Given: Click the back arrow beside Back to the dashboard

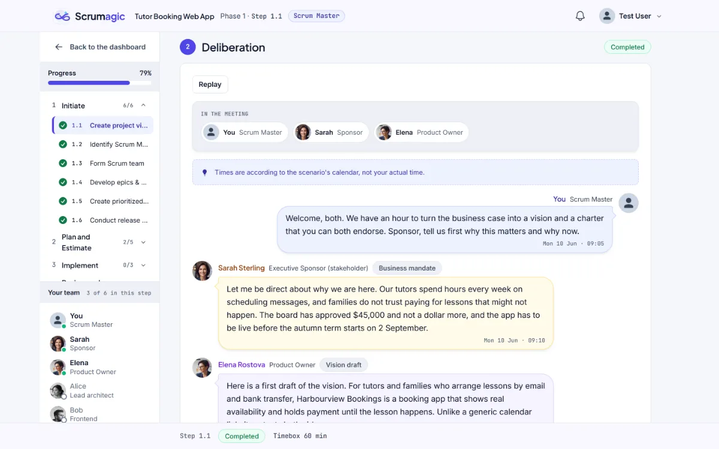Looking at the screenshot, I should (59, 47).
